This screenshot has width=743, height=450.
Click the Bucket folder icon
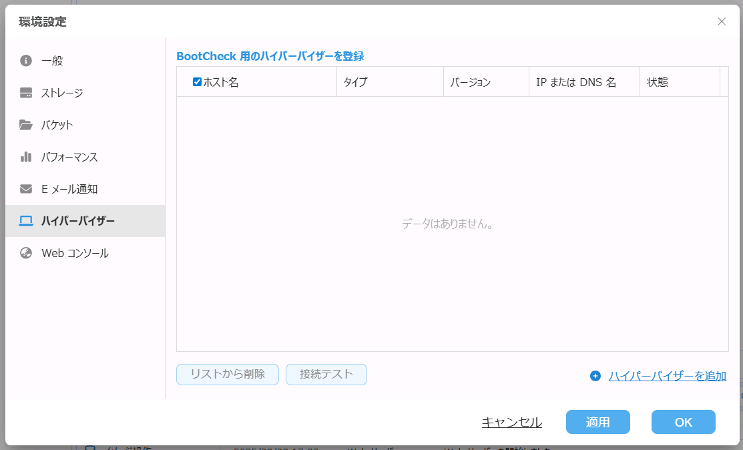(x=26, y=125)
